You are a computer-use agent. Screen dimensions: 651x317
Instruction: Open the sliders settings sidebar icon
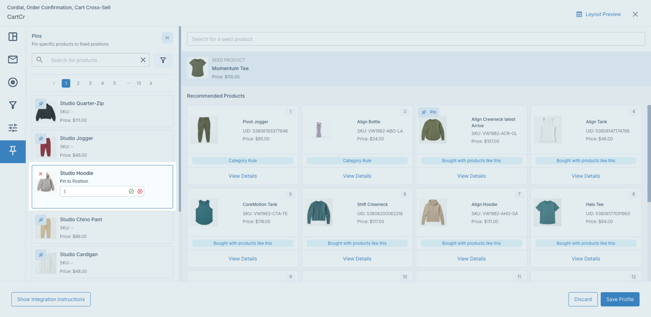[x=13, y=128]
